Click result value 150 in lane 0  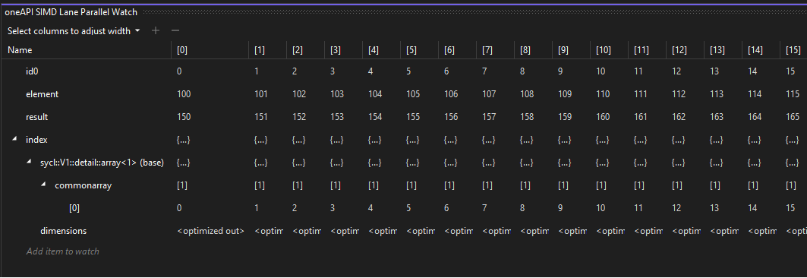[x=183, y=117]
